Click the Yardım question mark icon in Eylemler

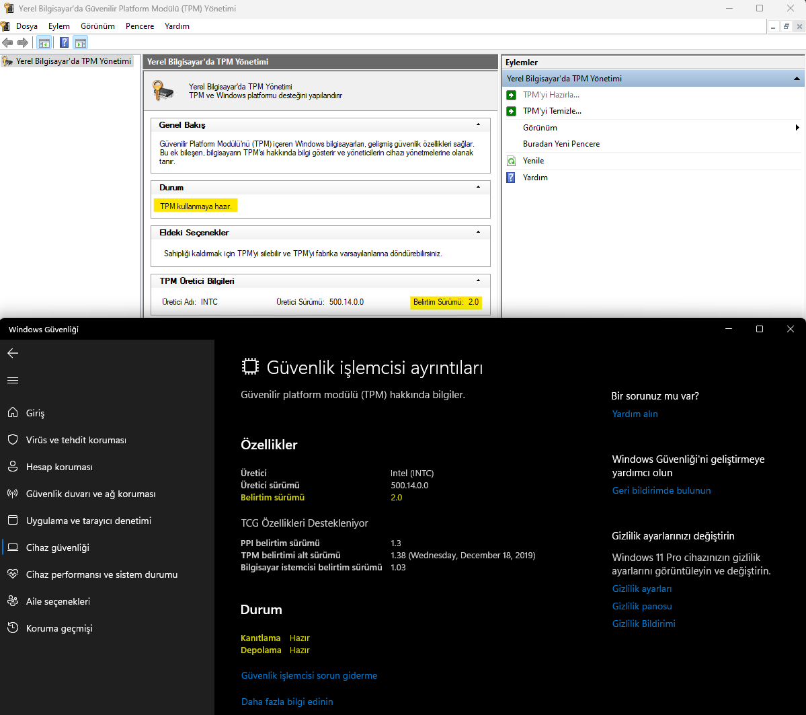coord(511,178)
